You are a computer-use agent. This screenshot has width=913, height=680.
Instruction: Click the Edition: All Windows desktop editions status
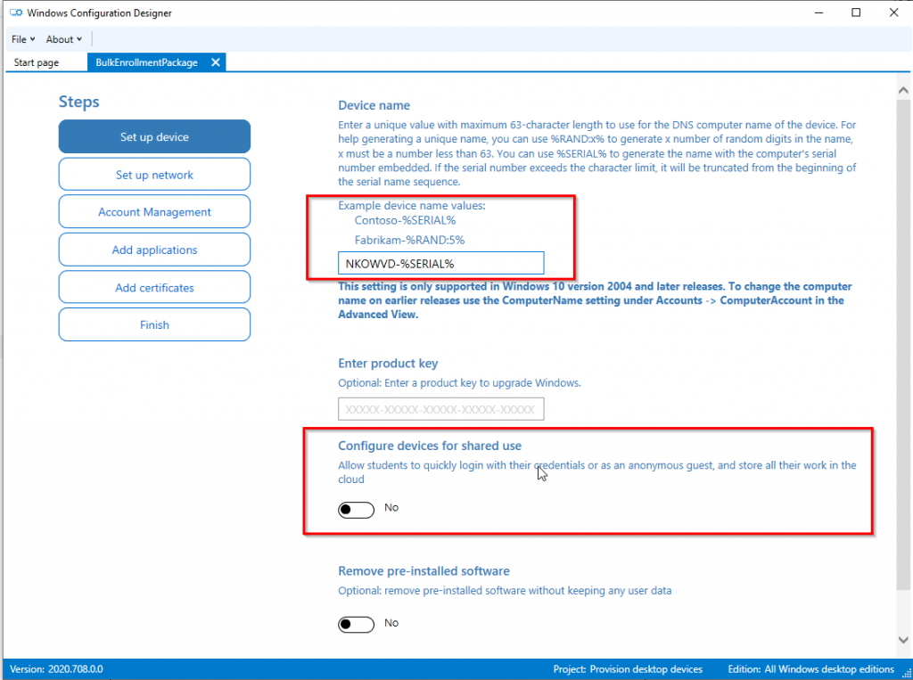point(810,669)
